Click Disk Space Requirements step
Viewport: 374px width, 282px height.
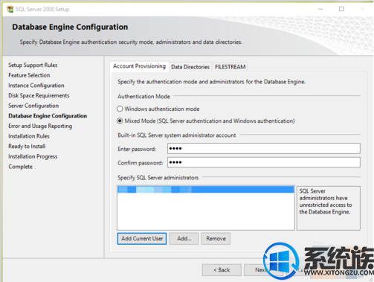[x=39, y=95]
